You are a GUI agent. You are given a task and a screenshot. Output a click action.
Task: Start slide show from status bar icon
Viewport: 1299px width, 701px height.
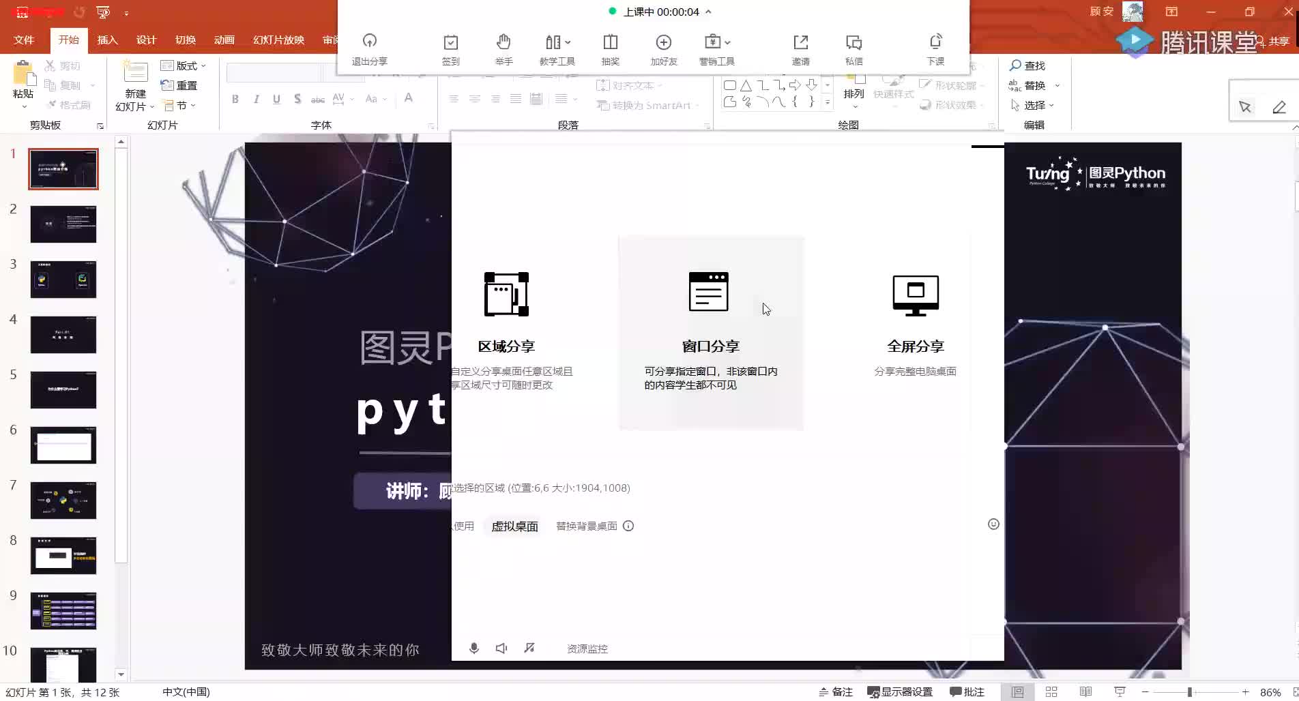coord(1120,691)
